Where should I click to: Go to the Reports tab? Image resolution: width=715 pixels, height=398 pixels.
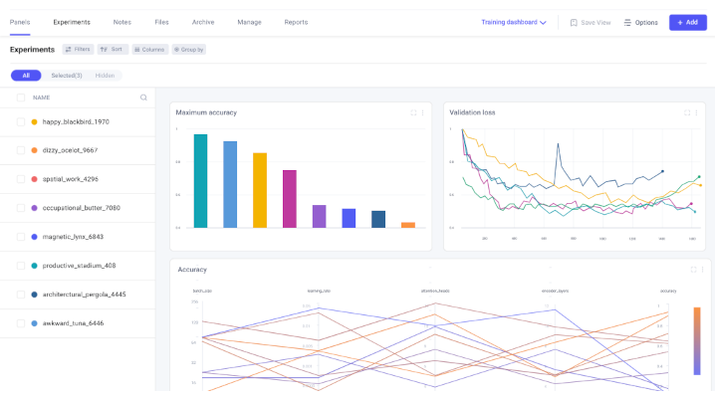tap(296, 22)
